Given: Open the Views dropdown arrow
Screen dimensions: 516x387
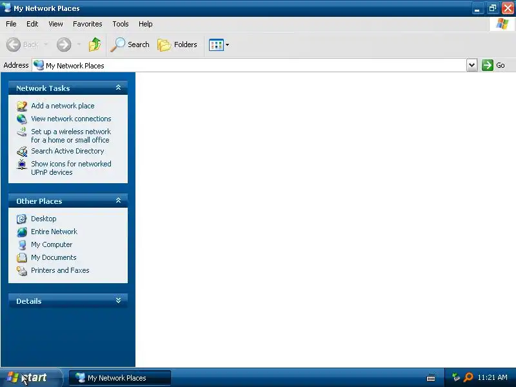Looking at the screenshot, I should pyautogui.click(x=227, y=45).
